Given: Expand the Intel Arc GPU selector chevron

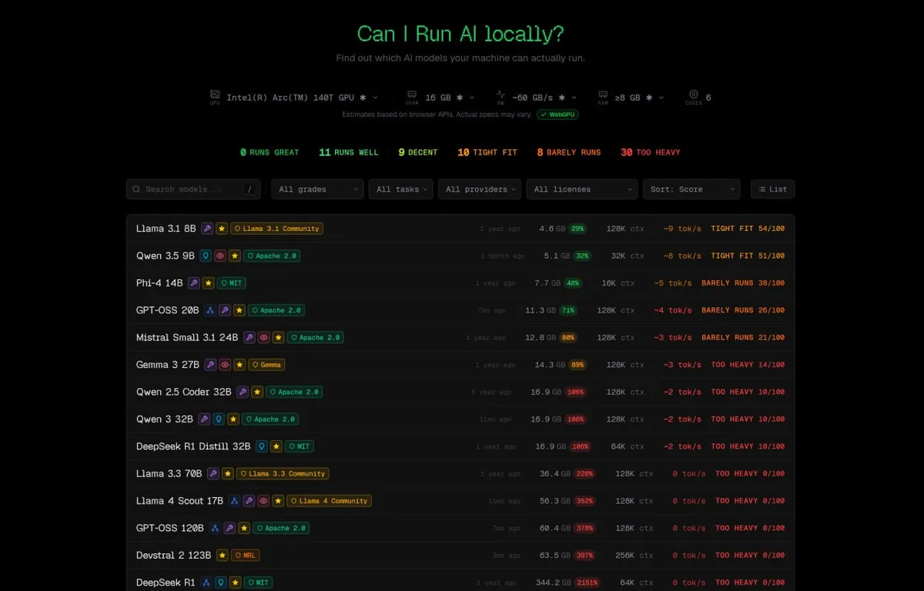Looking at the screenshot, I should pos(375,95).
